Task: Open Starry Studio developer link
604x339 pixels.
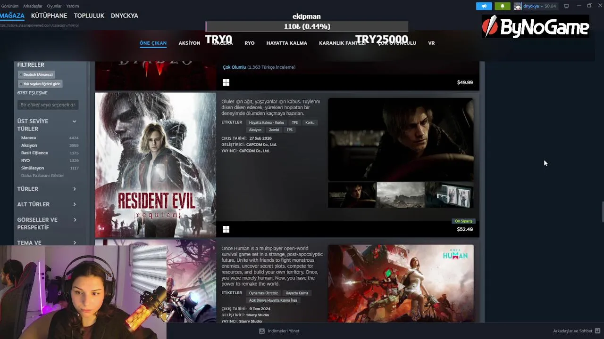Action: click(258, 315)
